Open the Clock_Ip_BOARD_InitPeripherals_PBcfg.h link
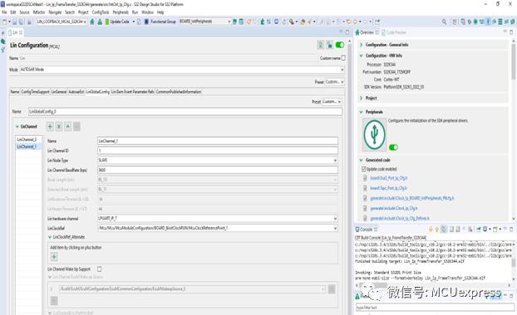 (x=412, y=198)
